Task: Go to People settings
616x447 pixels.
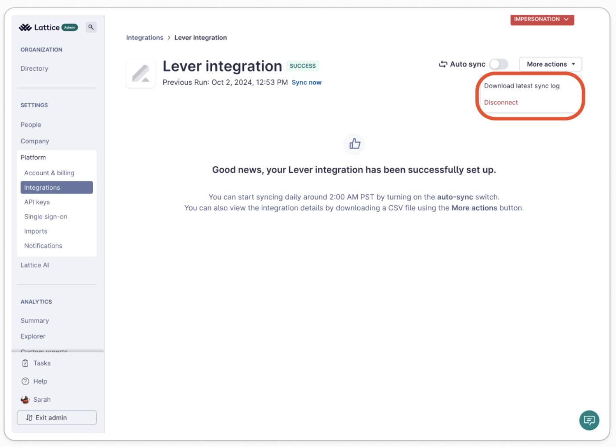Action: pos(31,125)
